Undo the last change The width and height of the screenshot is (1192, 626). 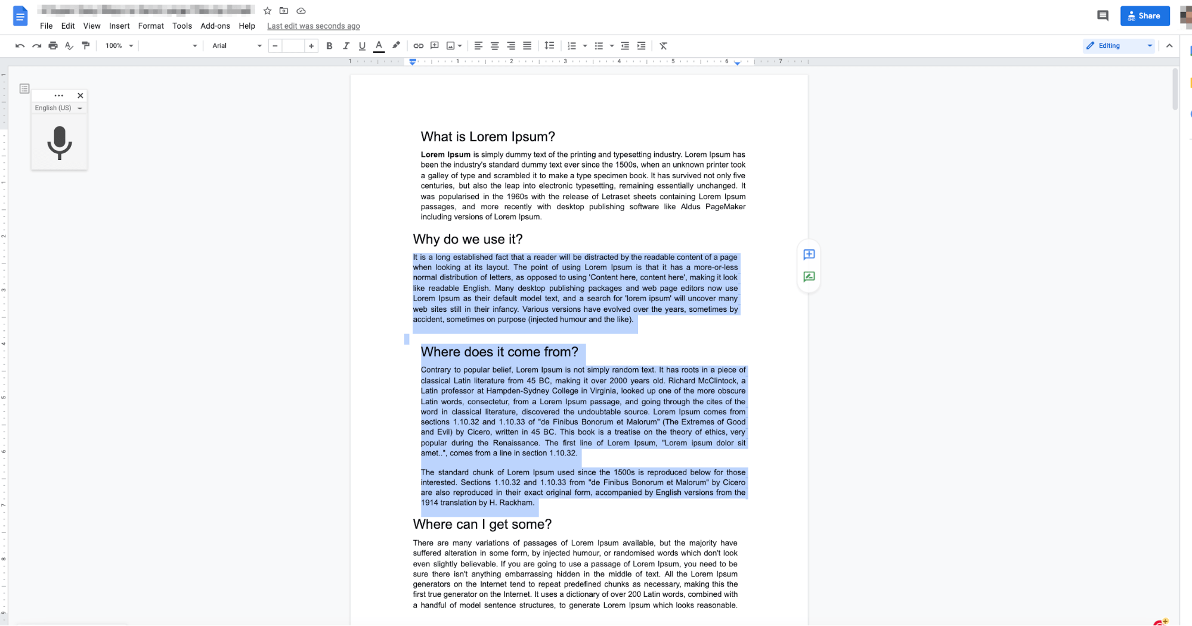[x=20, y=45]
